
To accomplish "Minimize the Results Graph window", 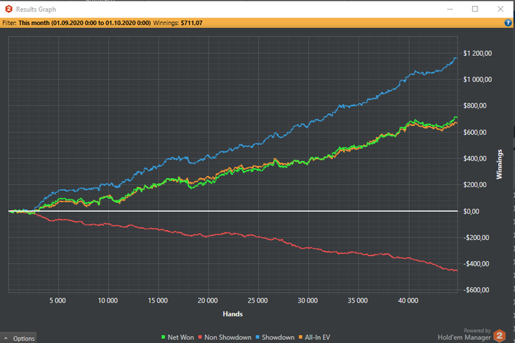I will (450, 9).
